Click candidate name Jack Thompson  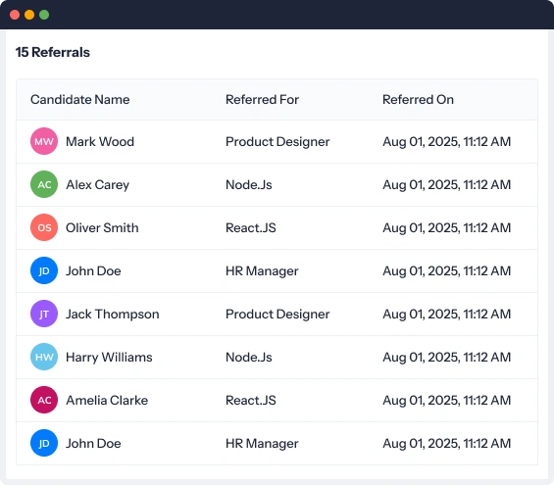pos(113,315)
